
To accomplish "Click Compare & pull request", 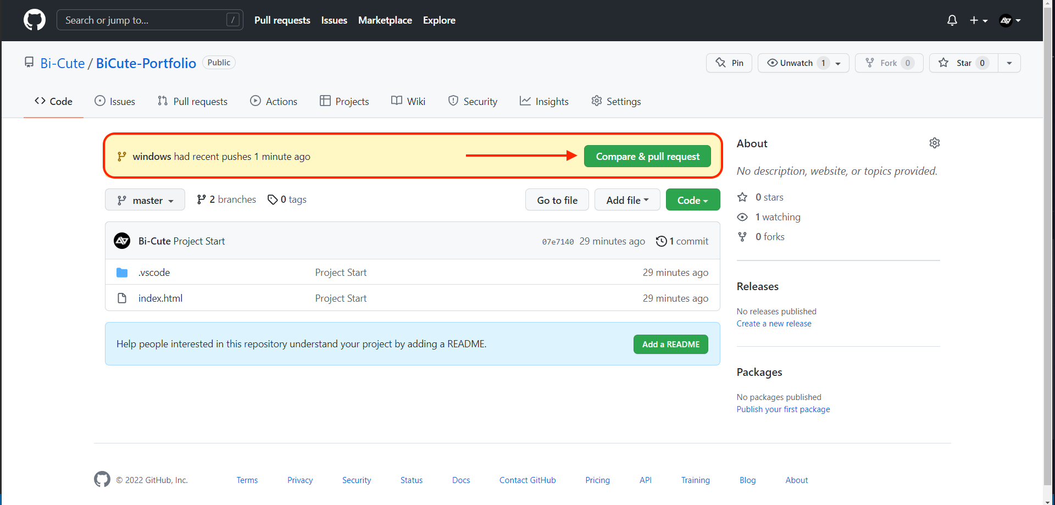I will [x=647, y=157].
